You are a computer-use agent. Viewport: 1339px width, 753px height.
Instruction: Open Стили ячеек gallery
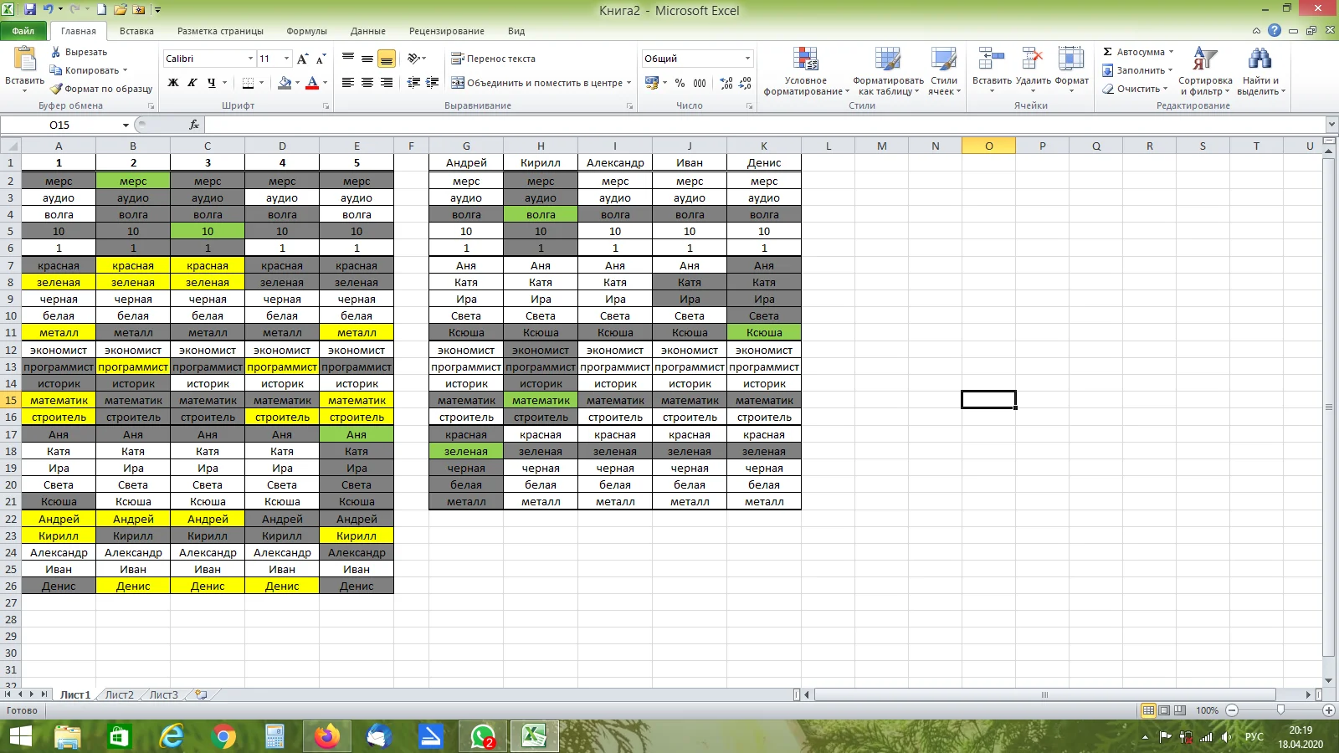(944, 71)
